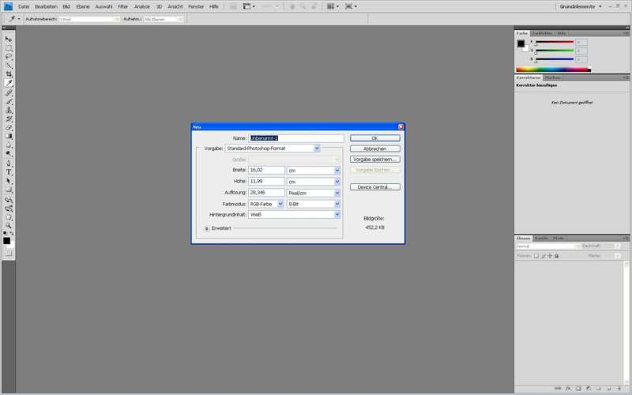Click the Device Central button

(x=374, y=187)
